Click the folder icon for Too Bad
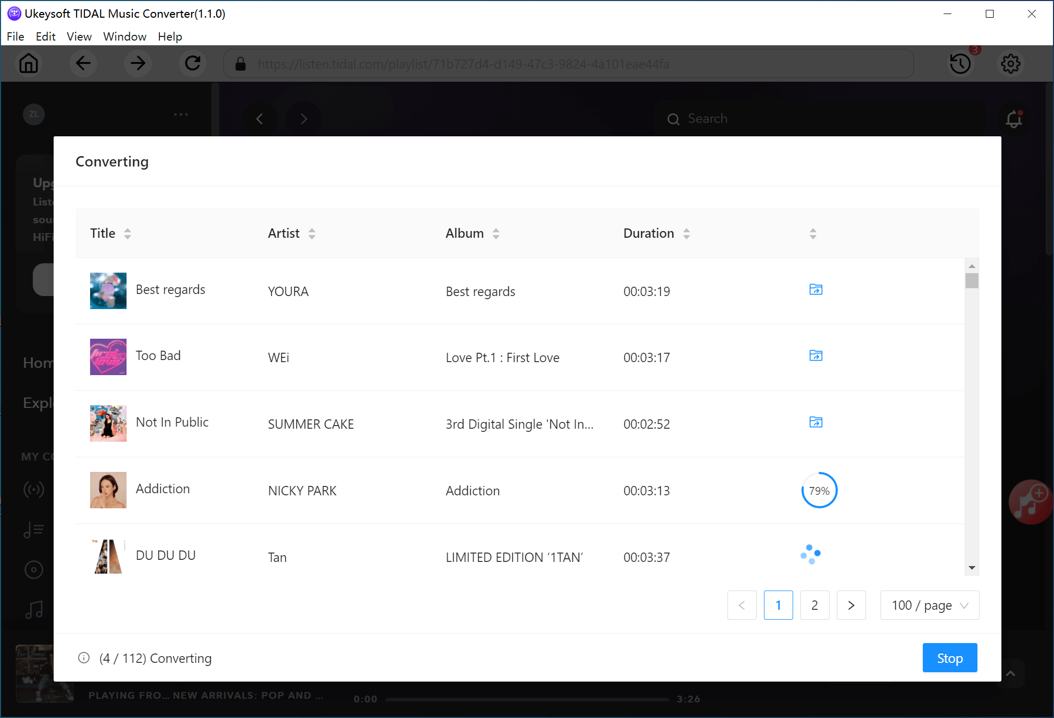1054x718 pixels. point(815,355)
